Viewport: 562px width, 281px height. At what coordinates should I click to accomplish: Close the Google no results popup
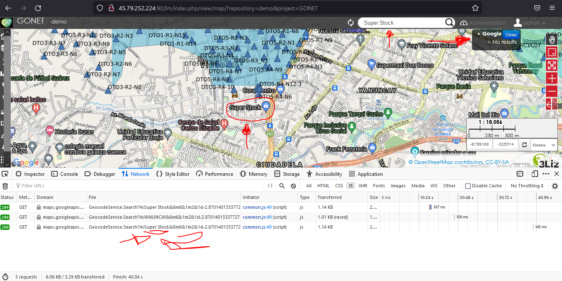coord(511,35)
